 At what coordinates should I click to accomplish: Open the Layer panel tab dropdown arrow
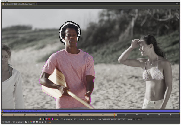(34, 4)
